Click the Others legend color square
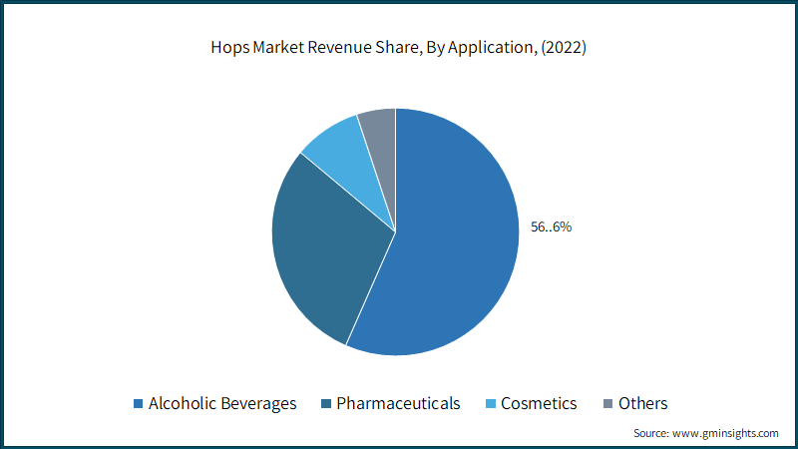The image size is (798, 449). pos(608,404)
